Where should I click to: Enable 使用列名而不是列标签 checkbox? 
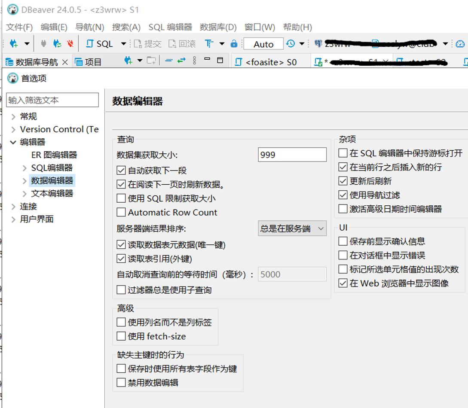click(121, 322)
